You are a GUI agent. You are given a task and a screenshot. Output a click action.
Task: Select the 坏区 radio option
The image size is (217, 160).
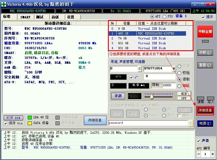point(179,86)
